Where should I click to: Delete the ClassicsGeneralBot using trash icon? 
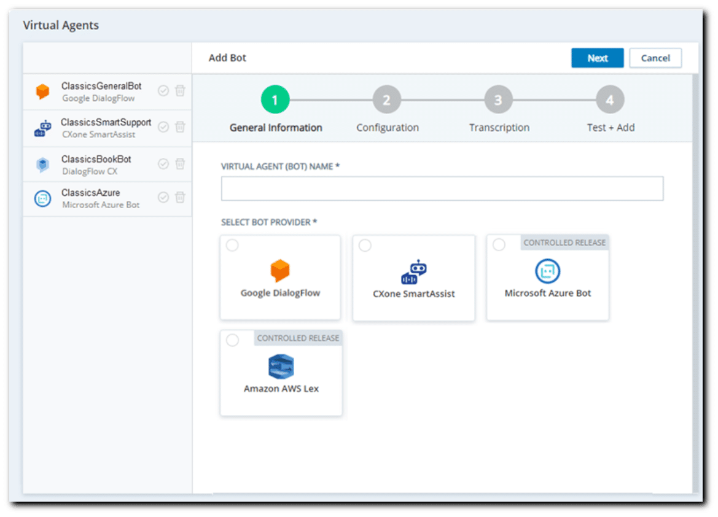180,91
